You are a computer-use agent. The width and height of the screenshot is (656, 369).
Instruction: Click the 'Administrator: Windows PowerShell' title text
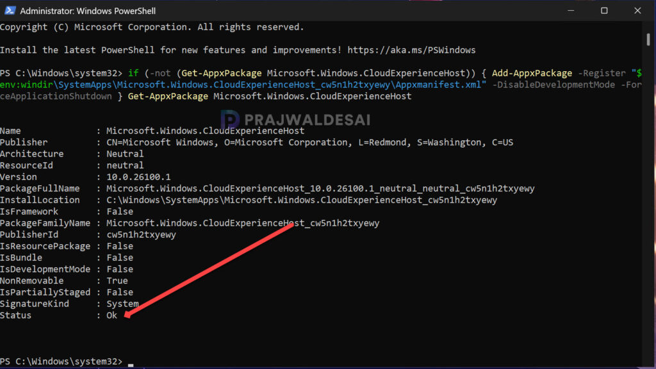tap(88, 11)
